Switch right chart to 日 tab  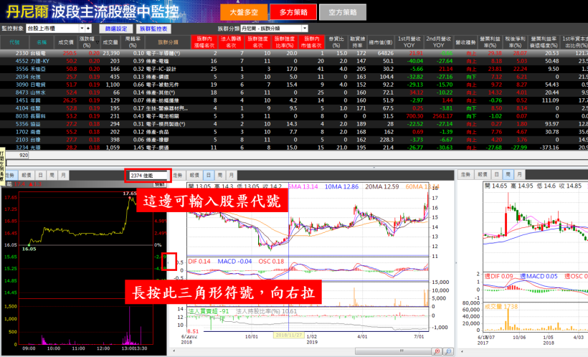496,174
